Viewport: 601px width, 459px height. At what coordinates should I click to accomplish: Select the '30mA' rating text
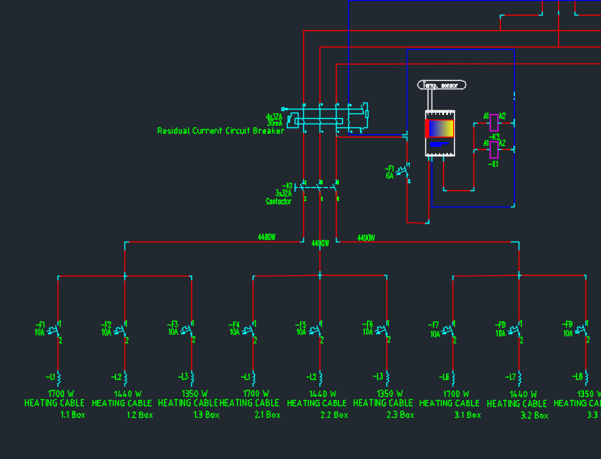(x=274, y=123)
